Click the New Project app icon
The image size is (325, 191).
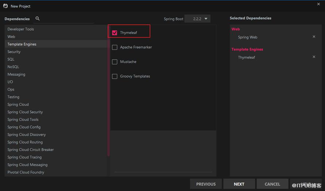point(5,6)
